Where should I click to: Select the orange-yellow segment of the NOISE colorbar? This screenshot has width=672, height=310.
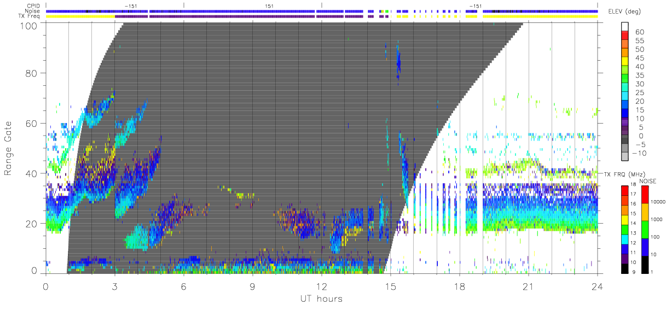(x=646, y=212)
